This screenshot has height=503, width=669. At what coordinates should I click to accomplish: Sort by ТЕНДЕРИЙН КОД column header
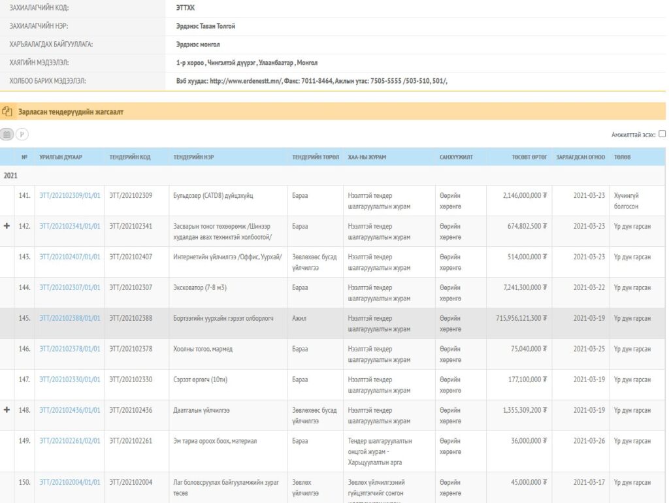click(130, 157)
